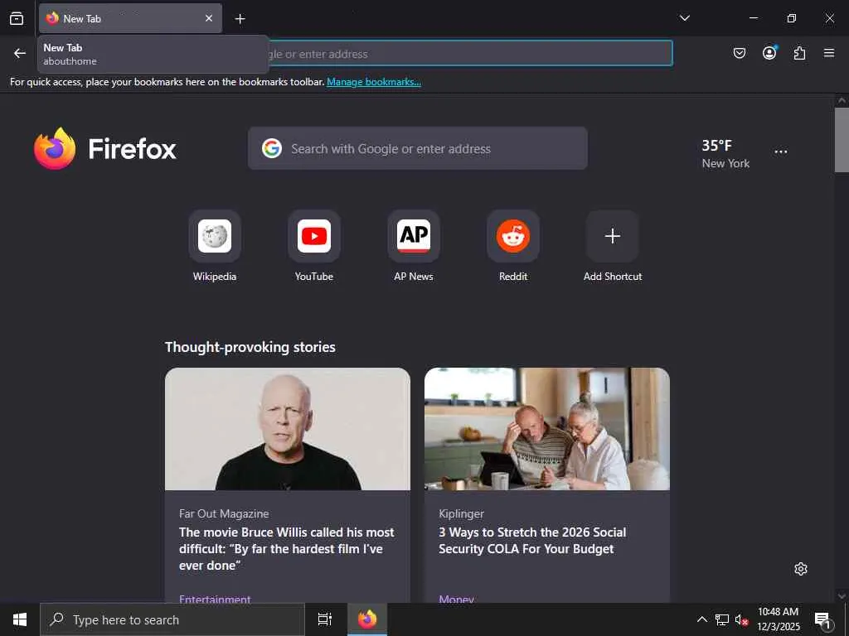Screen dimensions: 849x636
Task: Open Windows Task View icon
Action: tap(324, 619)
